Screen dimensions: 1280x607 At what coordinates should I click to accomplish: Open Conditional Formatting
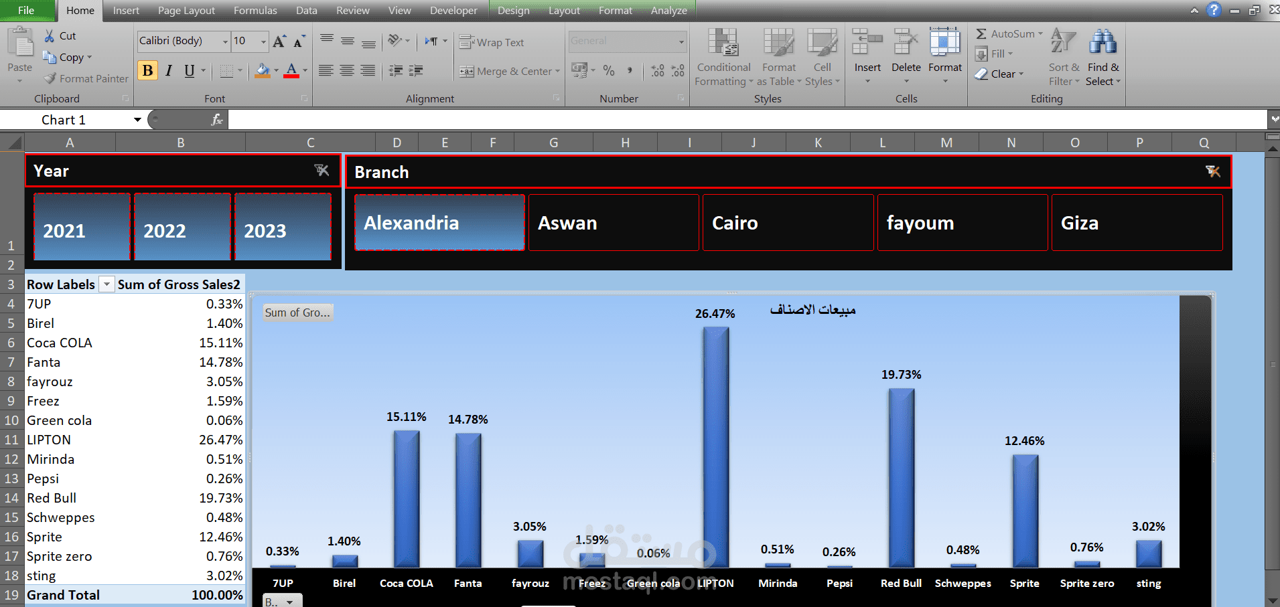[x=724, y=58]
